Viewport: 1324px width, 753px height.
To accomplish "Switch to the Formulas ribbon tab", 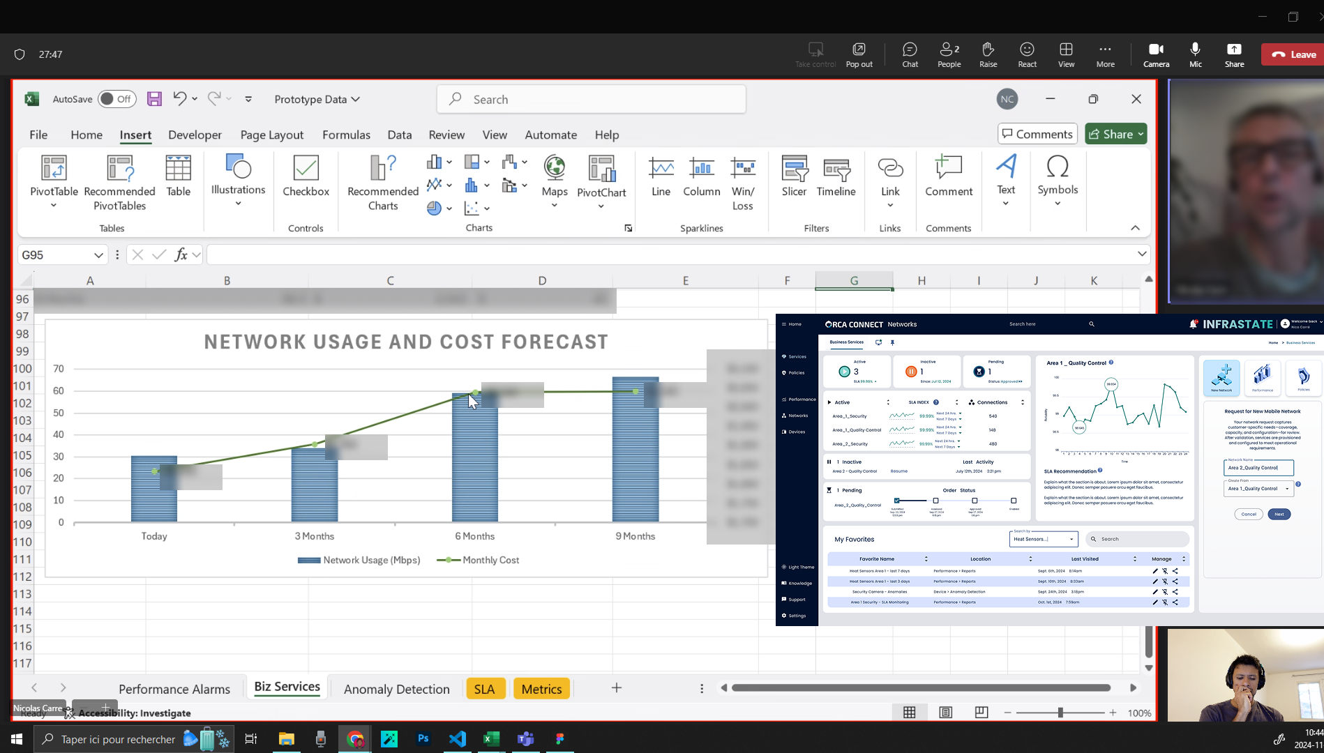I will [346, 135].
